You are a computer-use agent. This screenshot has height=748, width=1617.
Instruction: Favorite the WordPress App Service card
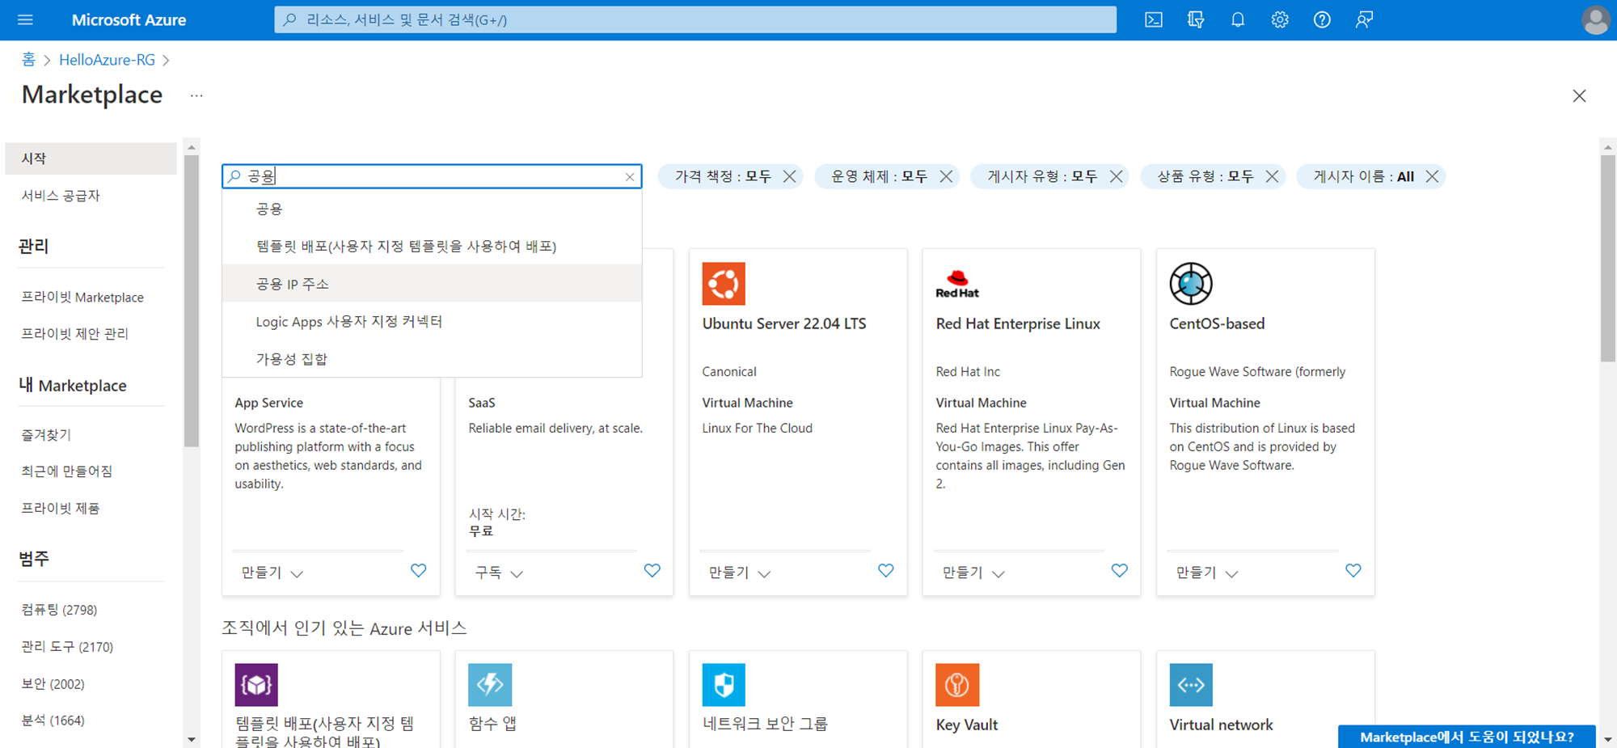418,571
